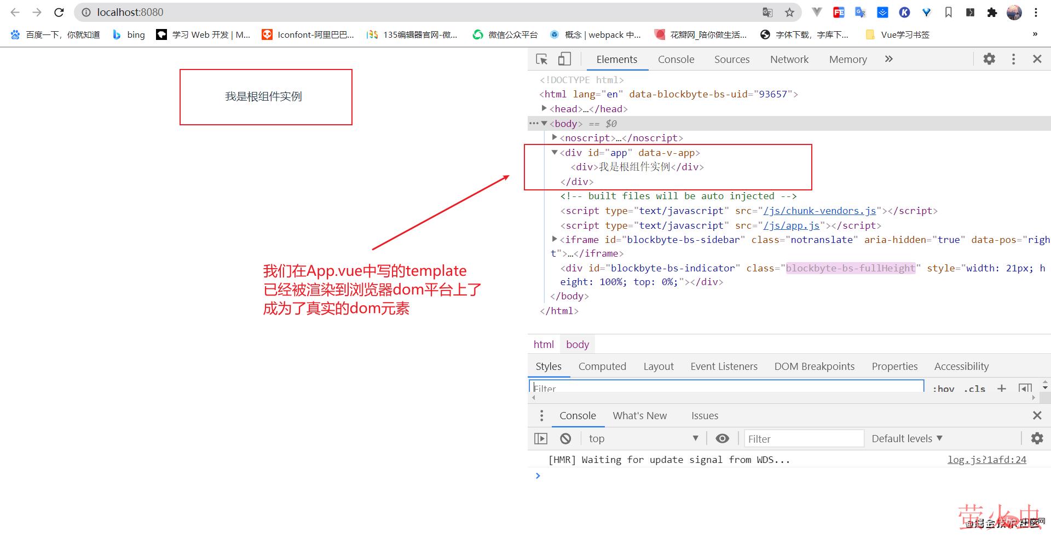Image resolution: width=1051 pixels, height=539 pixels.
Task: Switch to the Computed styles tab
Action: [x=602, y=366]
